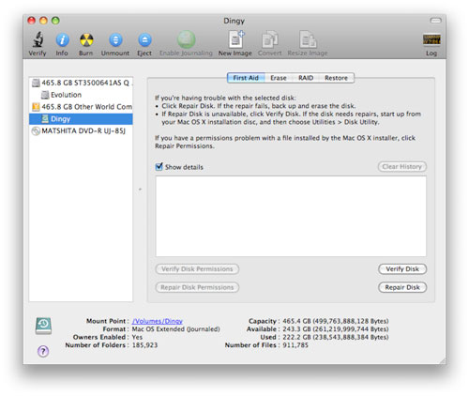Select the Dingy volume in the sidebar
Image resolution: width=469 pixels, height=396 pixels.
click(81, 119)
